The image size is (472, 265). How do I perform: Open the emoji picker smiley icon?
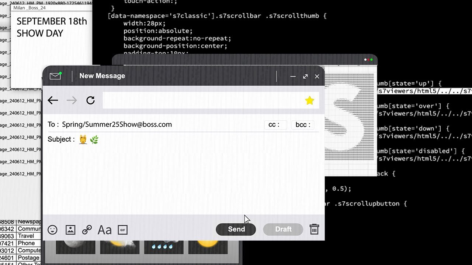[x=52, y=230]
